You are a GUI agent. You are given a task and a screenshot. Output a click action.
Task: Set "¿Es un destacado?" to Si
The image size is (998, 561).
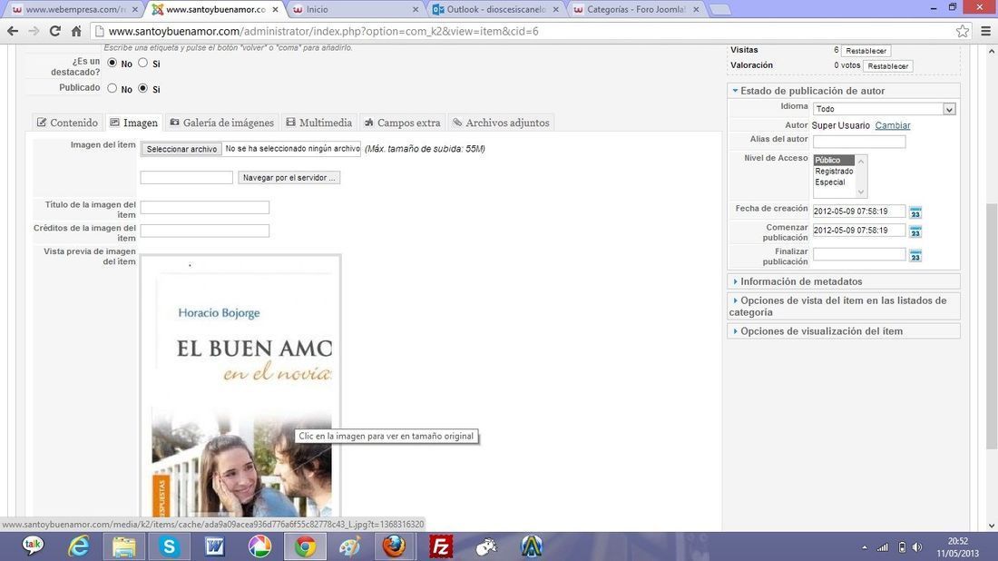tap(143, 63)
